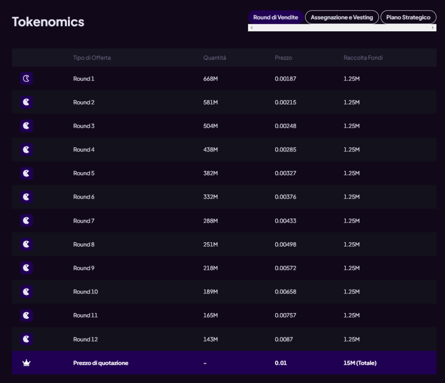Viewport: 445px width, 383px height.
Task: Select the Piano Strategico tab
Action: click(408, 17)
